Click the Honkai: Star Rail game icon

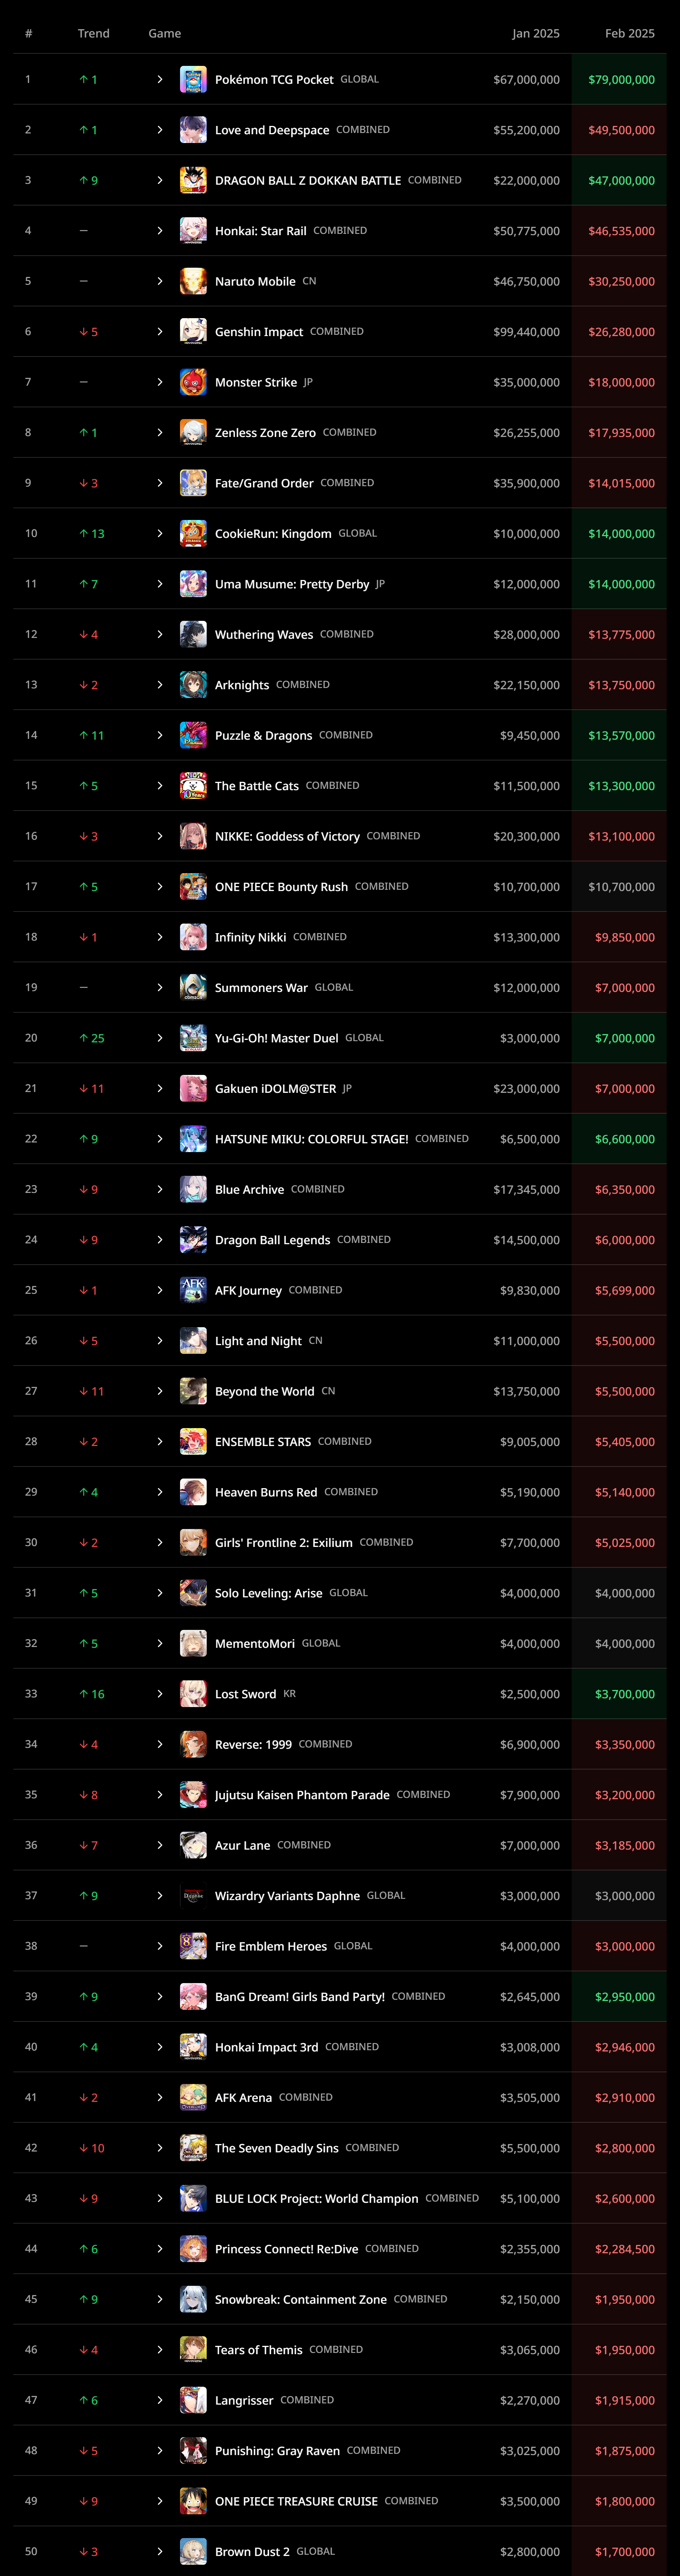click(193, 230)
